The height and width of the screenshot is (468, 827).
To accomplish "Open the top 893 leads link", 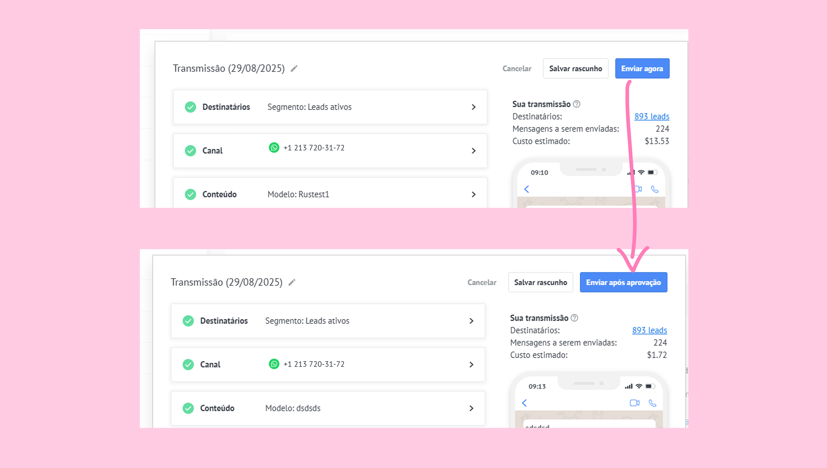I will (652, 116).
